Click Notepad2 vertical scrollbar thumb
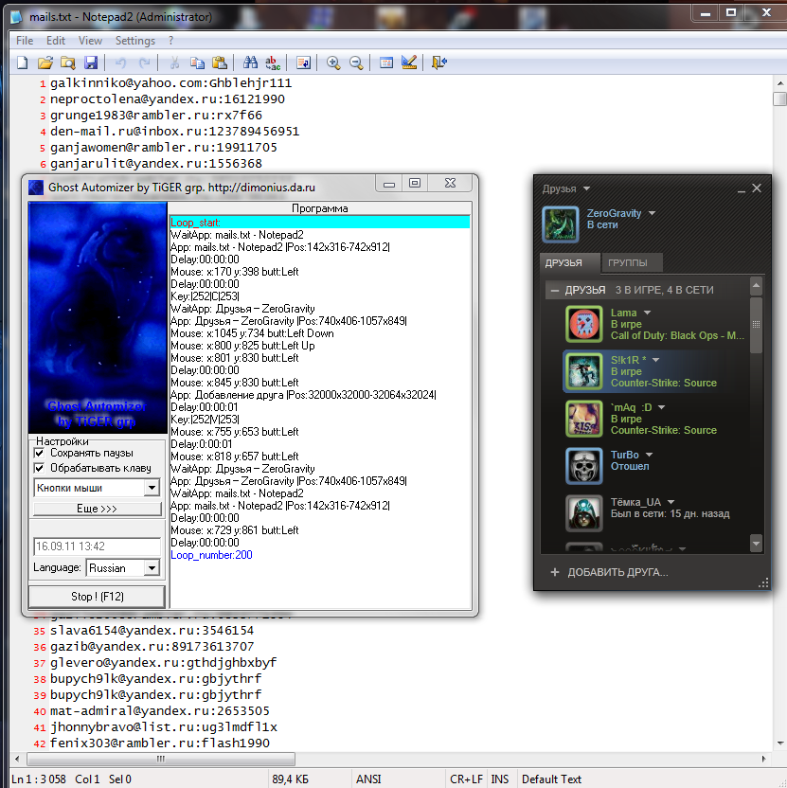This screenshot has width=787, height=788. pyautogui.click(x=780, y=98)
